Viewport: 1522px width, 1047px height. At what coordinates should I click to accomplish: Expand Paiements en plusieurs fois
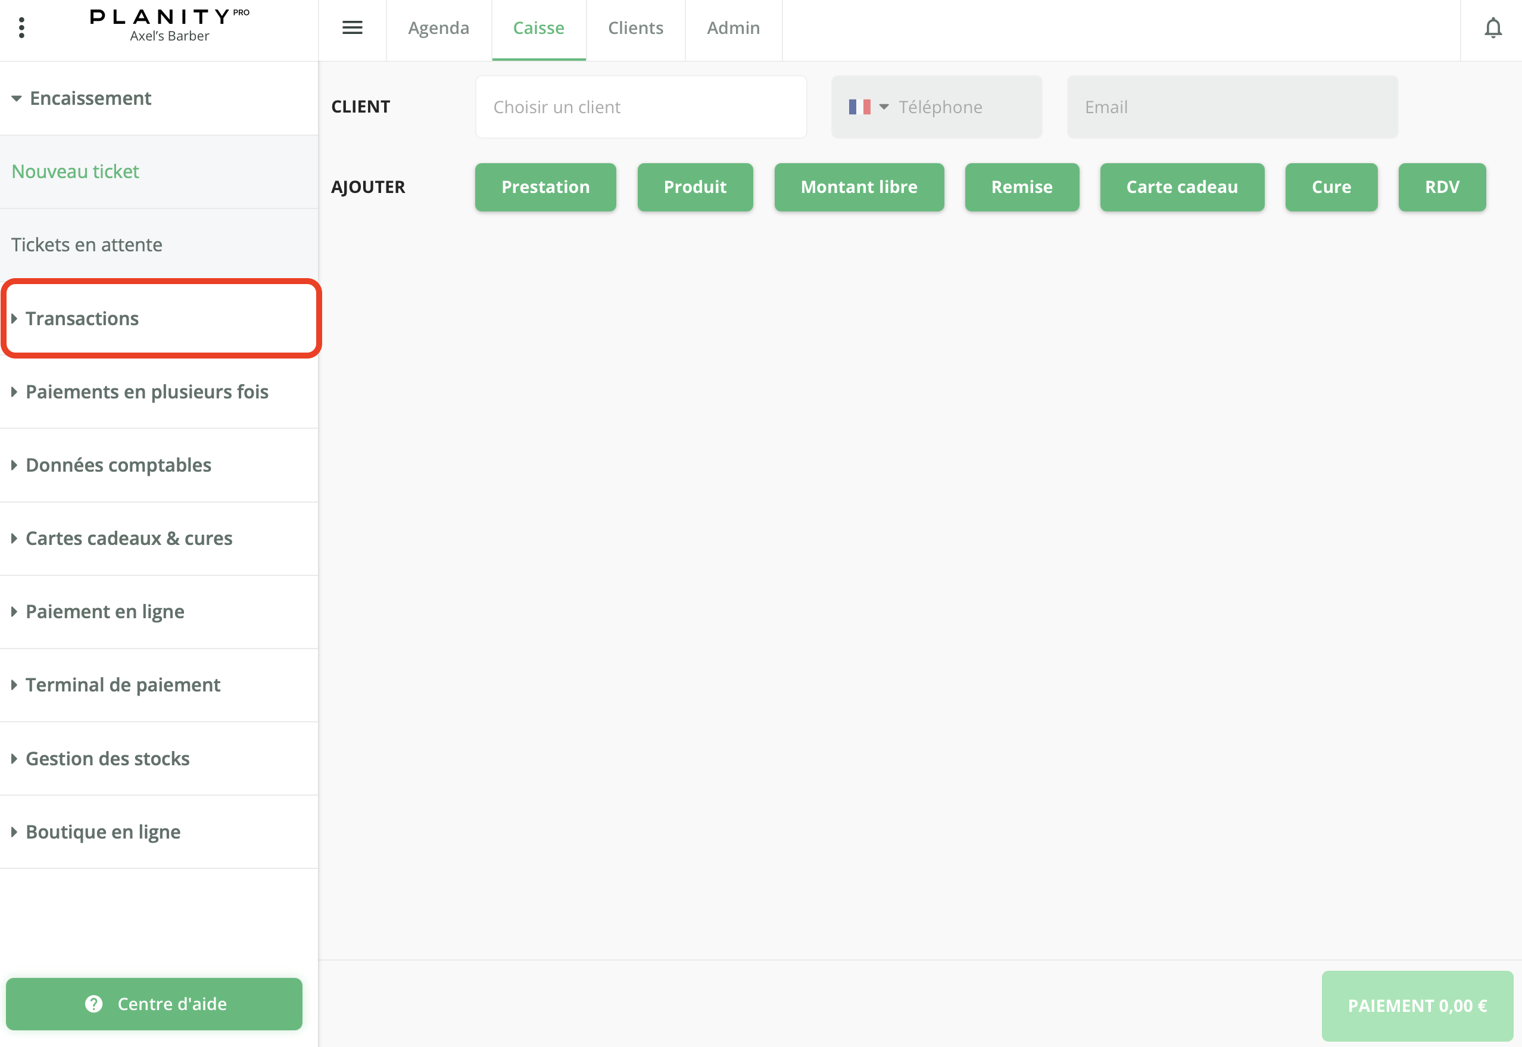(x=147, y=392)
